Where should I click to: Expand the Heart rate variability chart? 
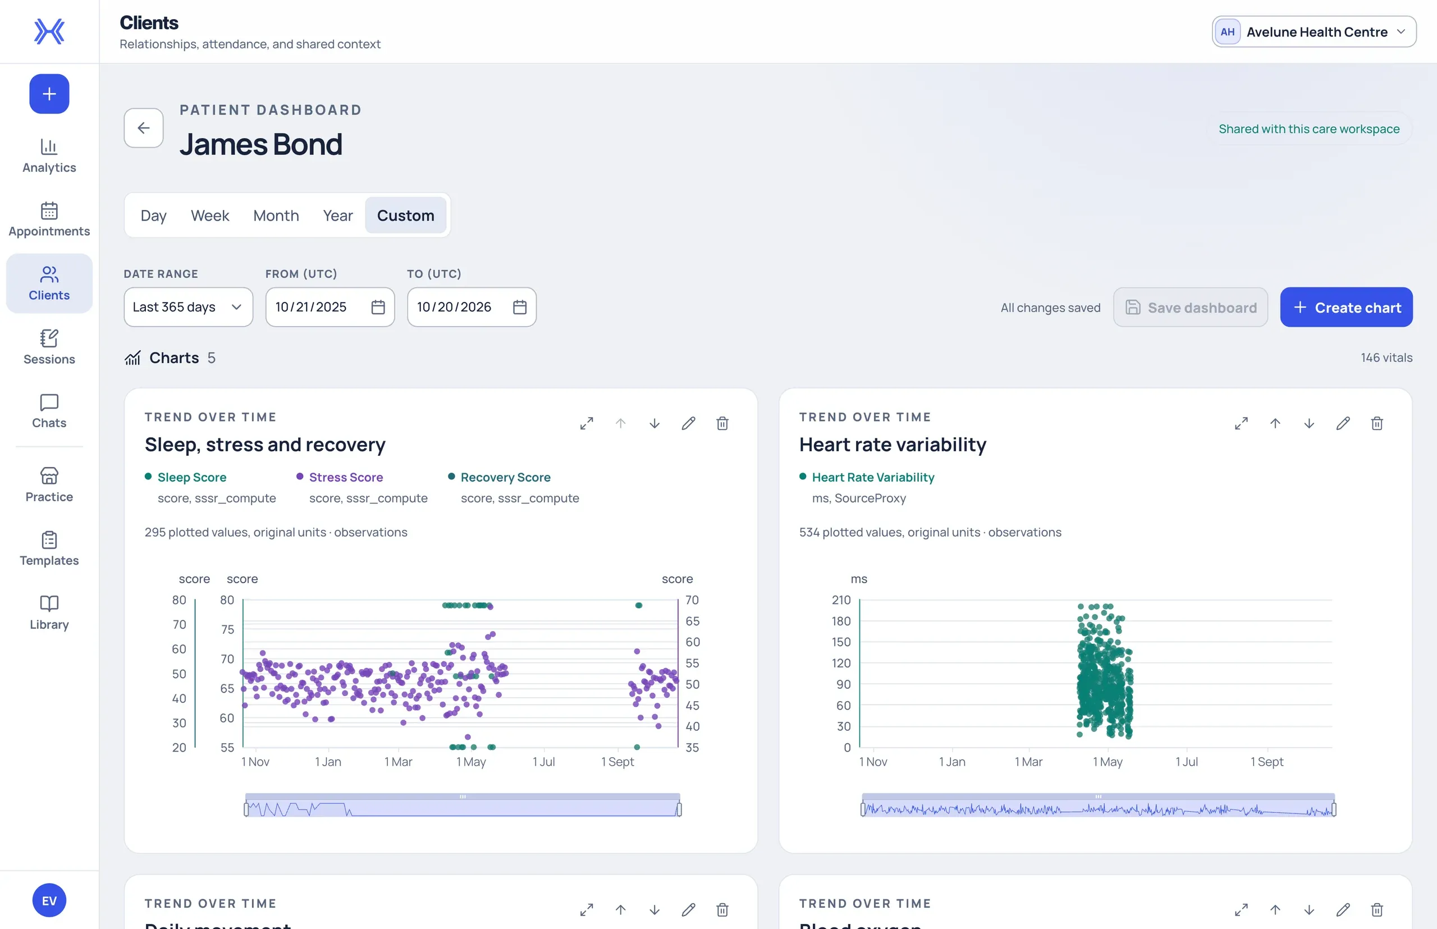pos(1241,423)
